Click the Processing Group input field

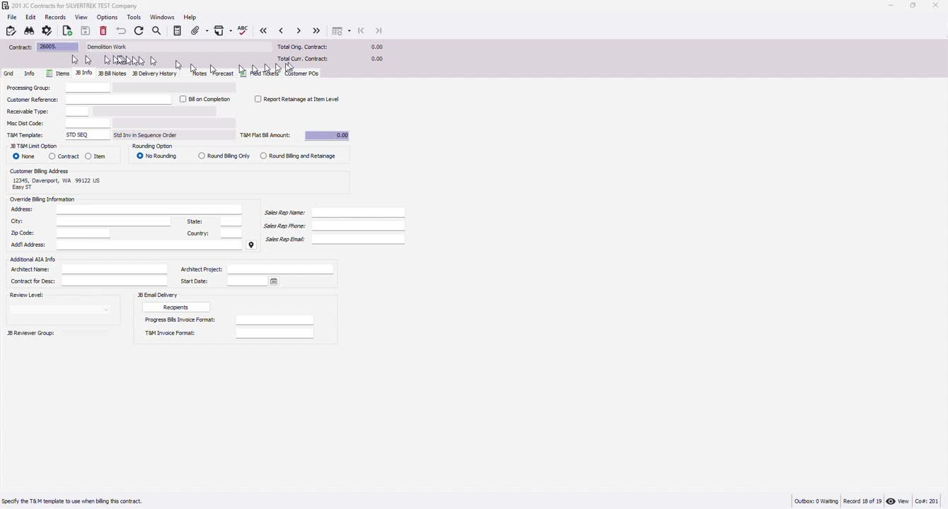point(88,88)
